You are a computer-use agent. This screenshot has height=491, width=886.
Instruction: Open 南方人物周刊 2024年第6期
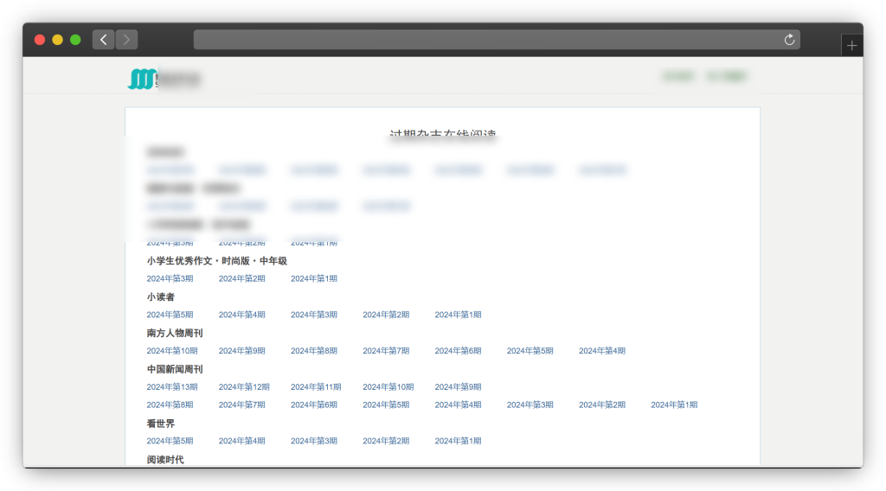[x=458, y=351]
